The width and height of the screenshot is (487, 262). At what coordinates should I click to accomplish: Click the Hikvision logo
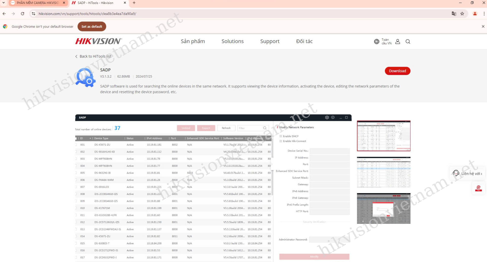tap(98, 41)
